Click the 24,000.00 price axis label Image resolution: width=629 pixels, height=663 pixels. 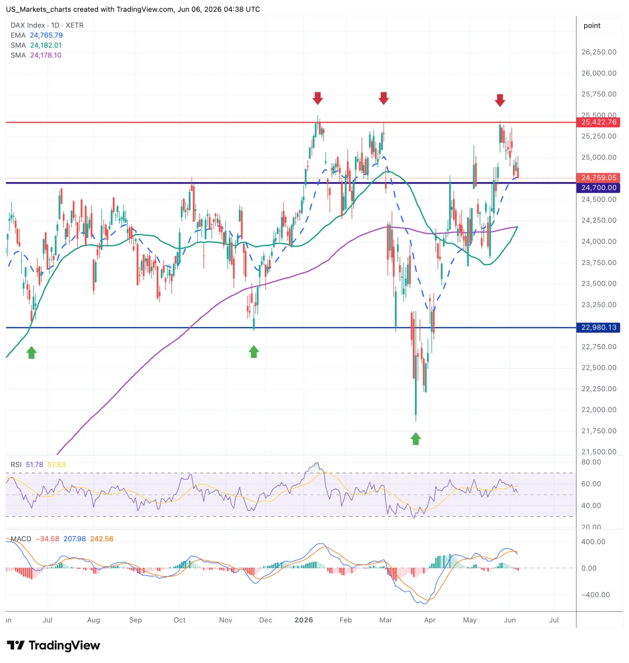[599, 241]
